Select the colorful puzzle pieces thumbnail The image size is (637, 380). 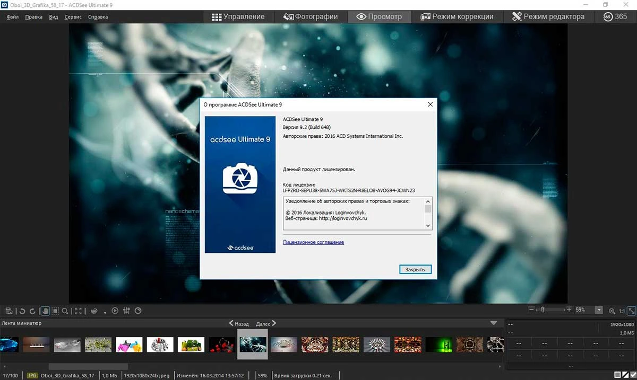[129, 344]
